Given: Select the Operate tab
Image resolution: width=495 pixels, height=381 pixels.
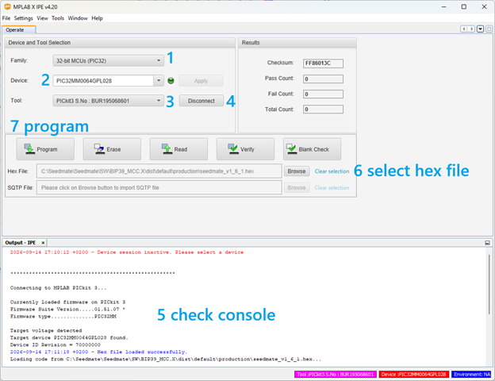Looking at the screenshot, I should coord(19,30).
